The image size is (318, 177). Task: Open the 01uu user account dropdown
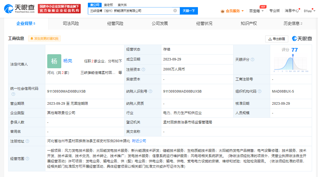coord(309,11)
